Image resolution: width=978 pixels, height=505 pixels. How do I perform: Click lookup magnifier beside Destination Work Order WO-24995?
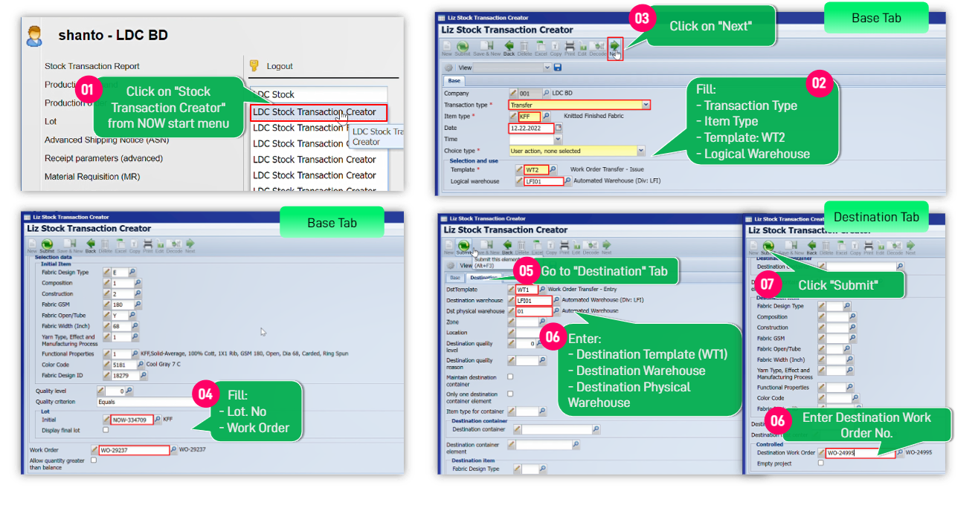[x=900, y=452]
